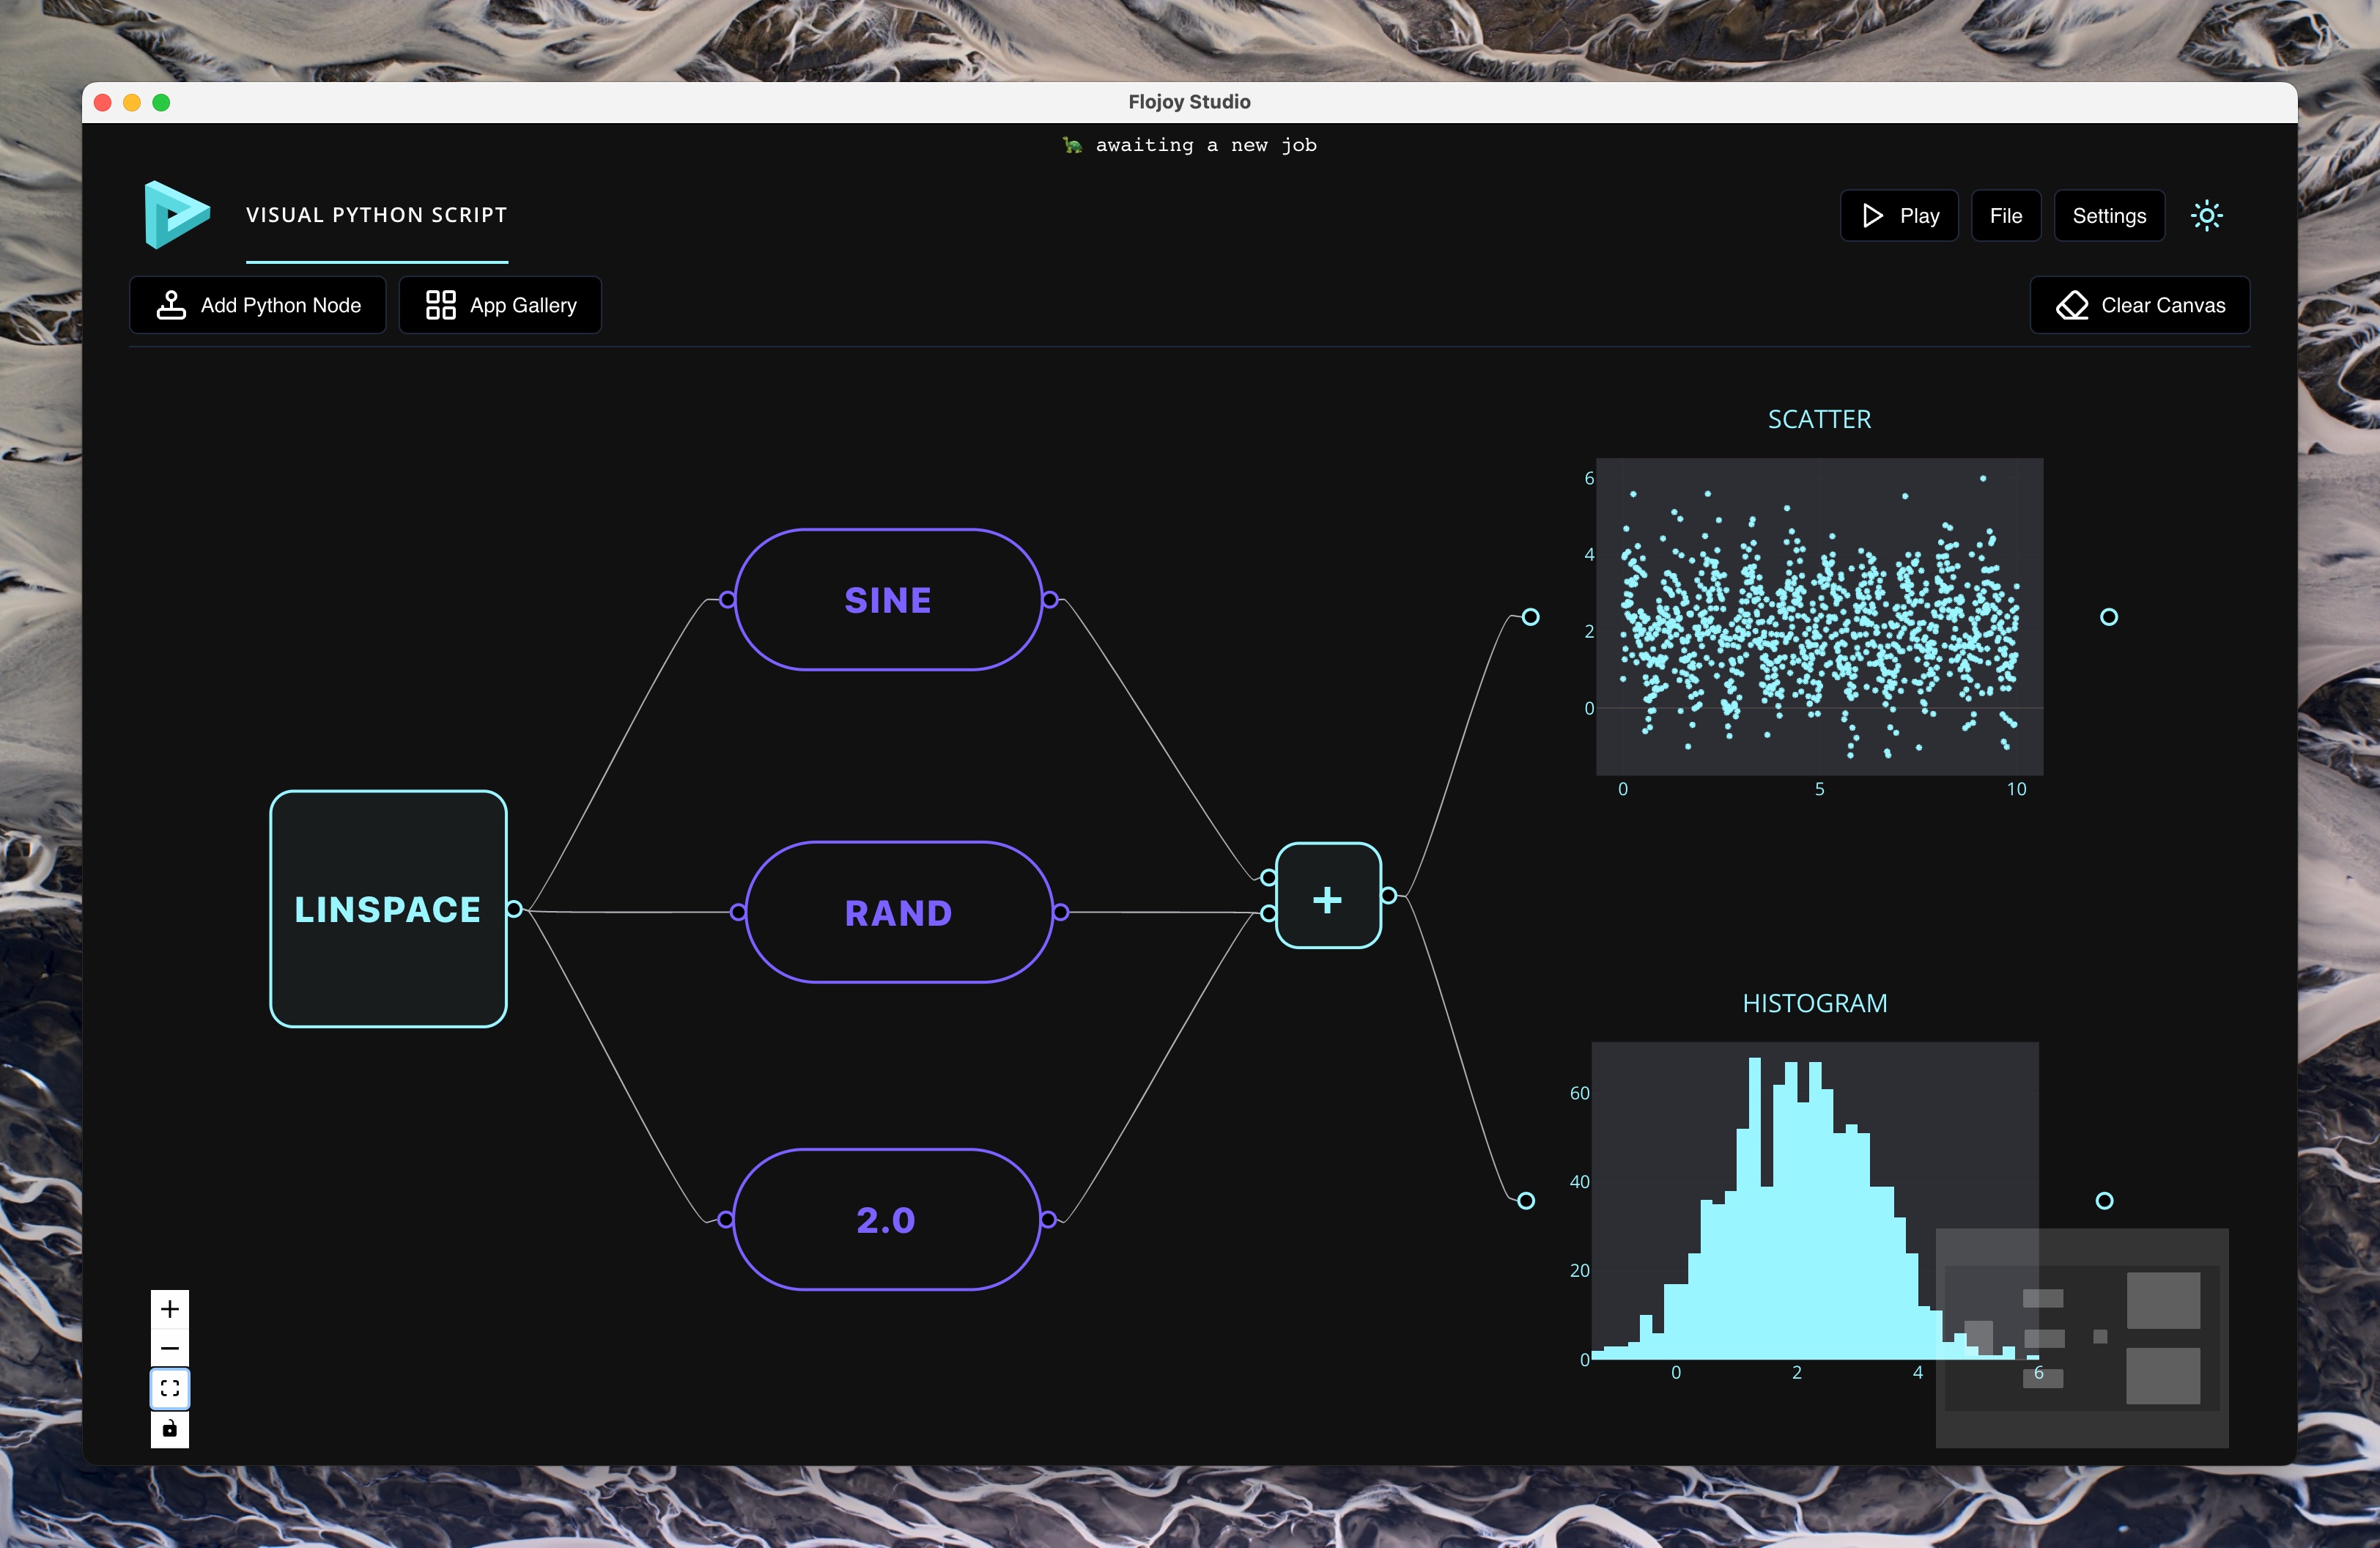
Task: Switch to Visual Python Script tab
Action: pyautogui.click(x=377, y=215)
